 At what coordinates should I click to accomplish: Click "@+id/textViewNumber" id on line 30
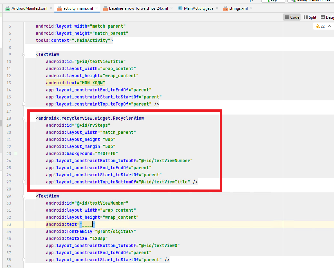[101, 203]
